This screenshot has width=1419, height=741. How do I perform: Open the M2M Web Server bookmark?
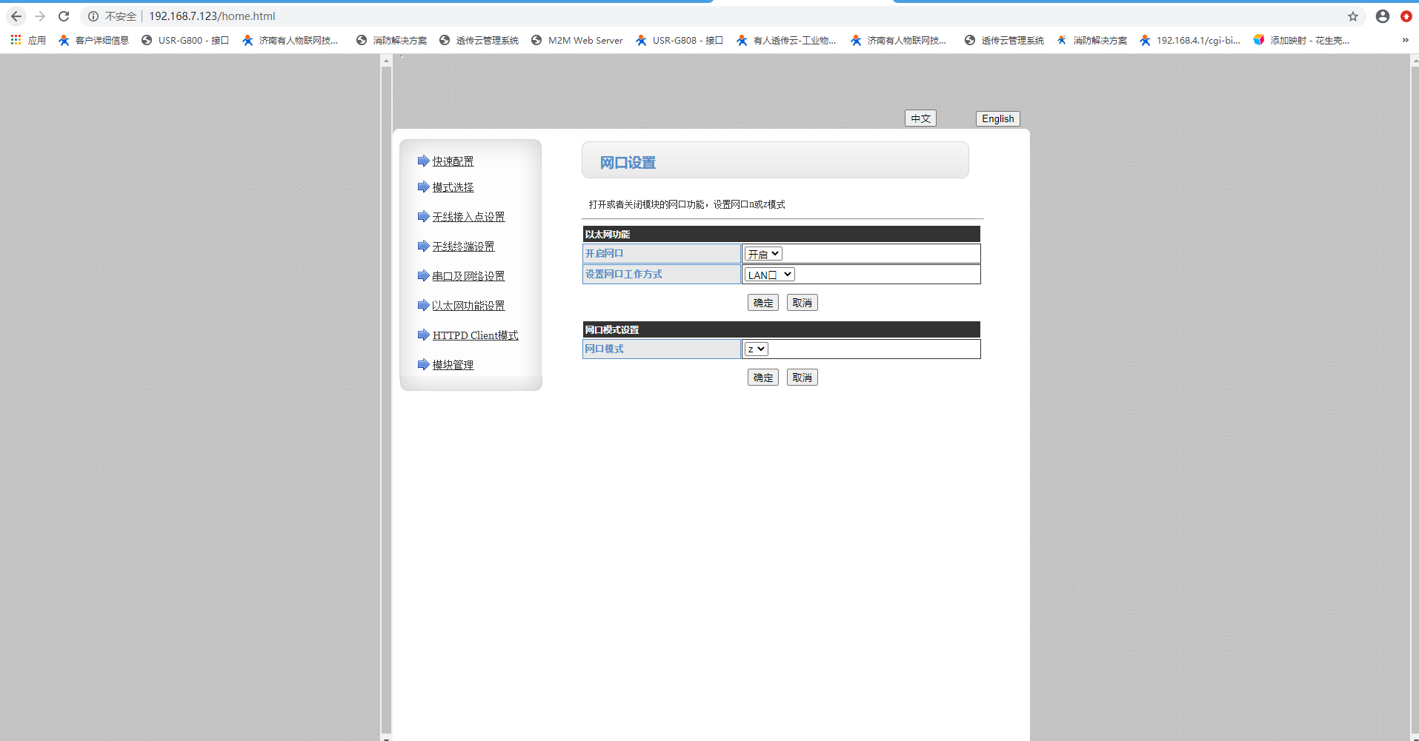pyautogui.click(x=585, y=40)
